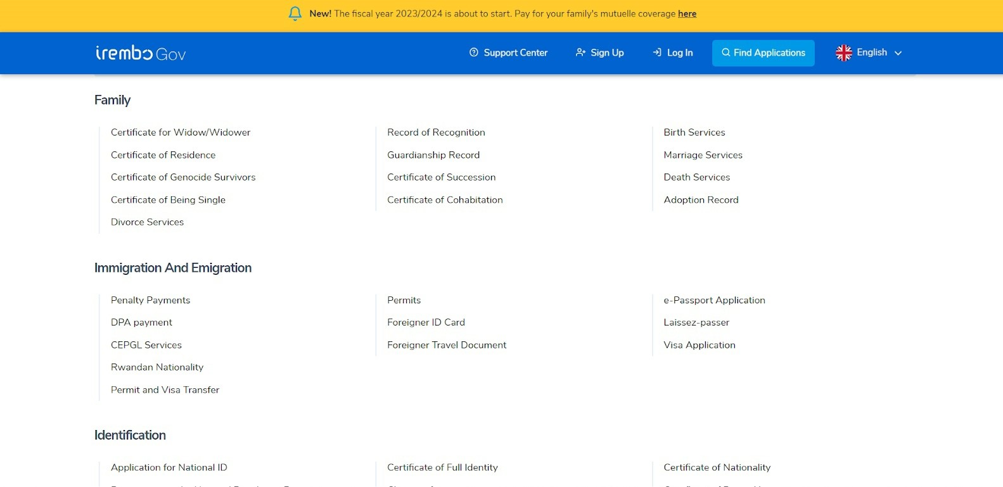This screenshot has height=487, width=1003.
Task: Open Marriage Services link
Action: coord(703,155)
